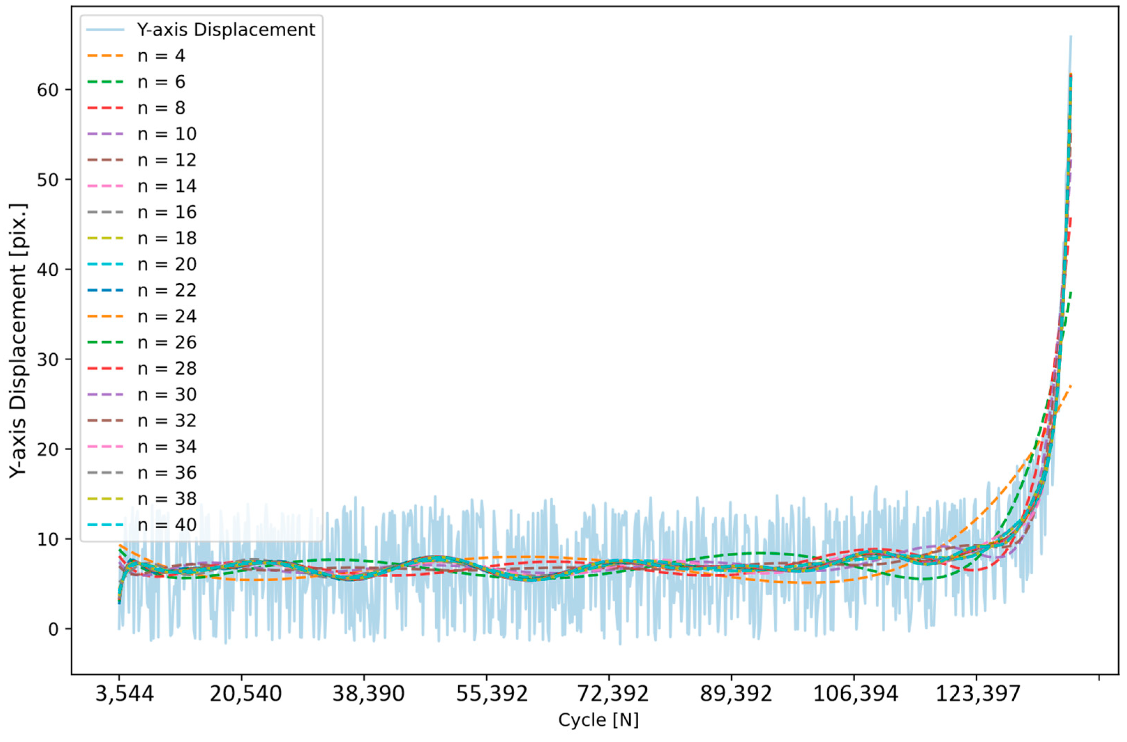Click the 'n = 20' legend entry
This screenshot has width=1127, height=742.
click(167, 264)
